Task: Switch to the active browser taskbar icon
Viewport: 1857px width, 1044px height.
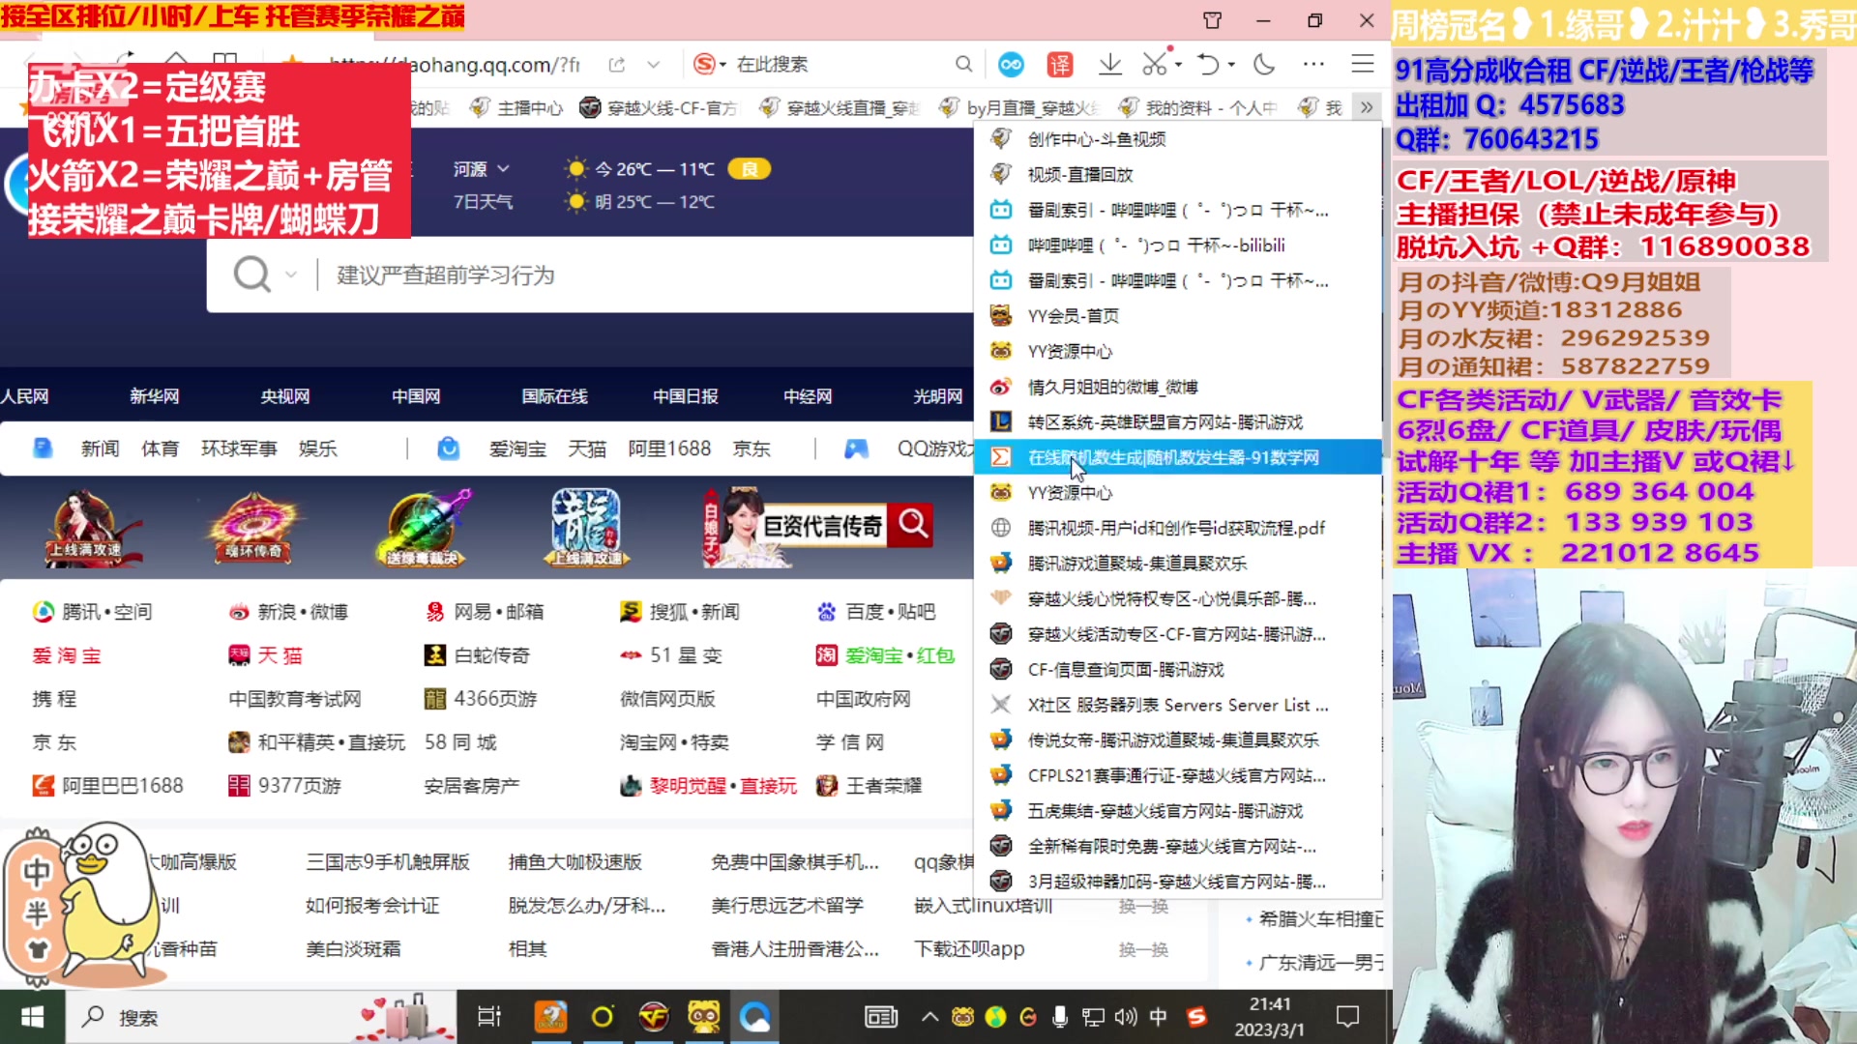Action: tap(754, 1017)
